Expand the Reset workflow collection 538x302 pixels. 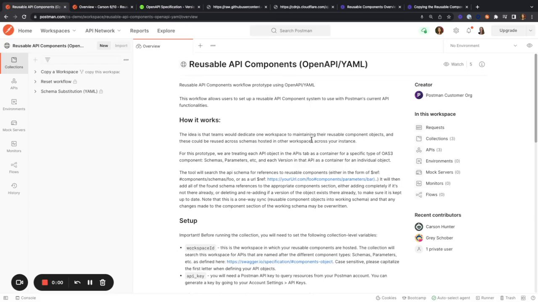tap(35, 81)
